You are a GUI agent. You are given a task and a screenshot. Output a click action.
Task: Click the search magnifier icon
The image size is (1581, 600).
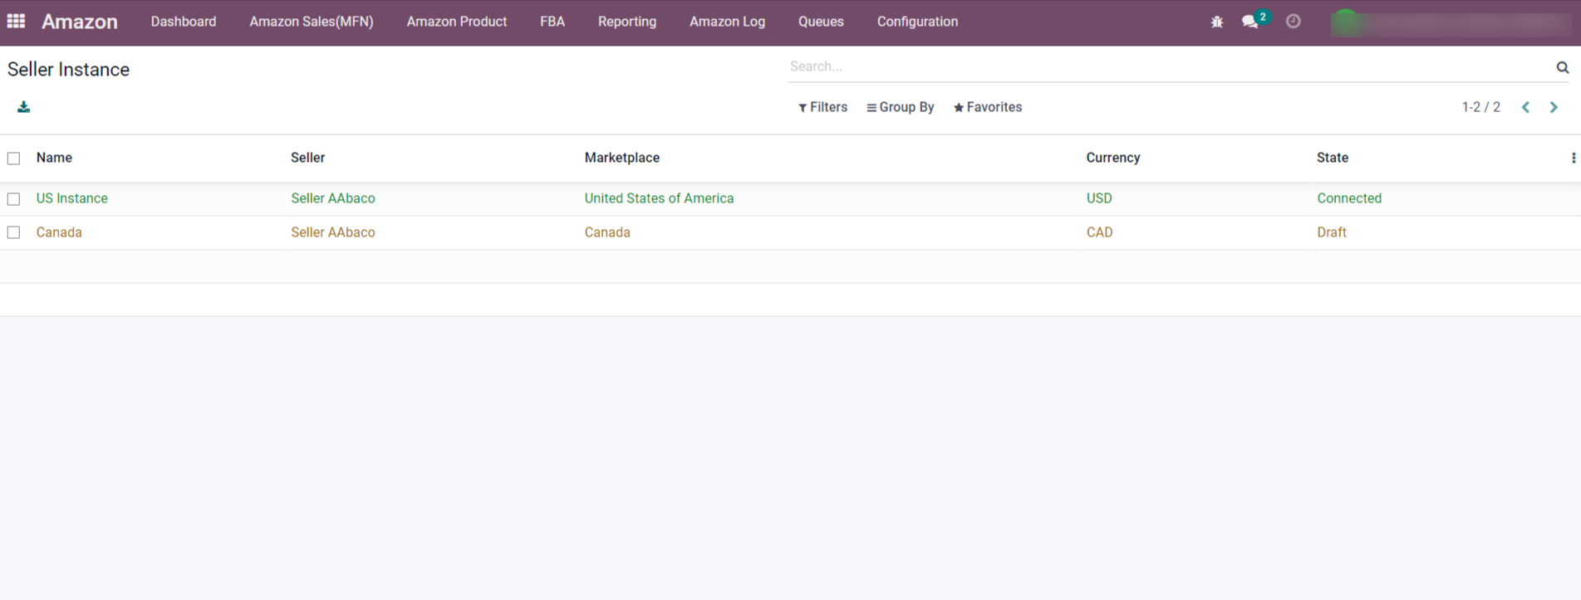point(1562,67)
